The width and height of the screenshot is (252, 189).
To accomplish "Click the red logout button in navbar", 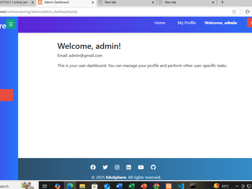I will pyautogui.click(x=249, y=23).
